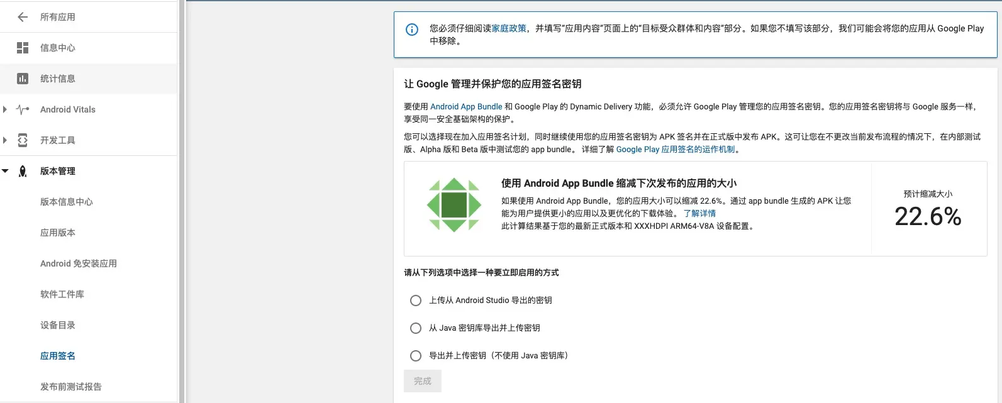1002x403 pixels.
Task: Click the Android Vitals heartbeat icon
Action: point(23,109)
